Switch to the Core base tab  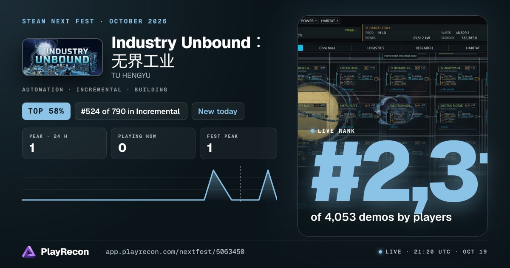(x=327, y=48)
